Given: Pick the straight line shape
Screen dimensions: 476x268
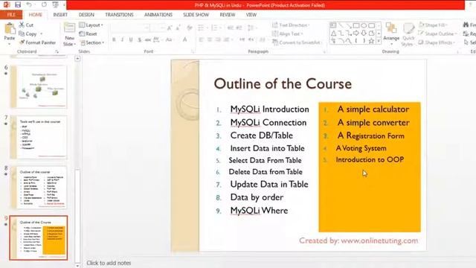Looking at the screenshot, I should click(341, 26).
